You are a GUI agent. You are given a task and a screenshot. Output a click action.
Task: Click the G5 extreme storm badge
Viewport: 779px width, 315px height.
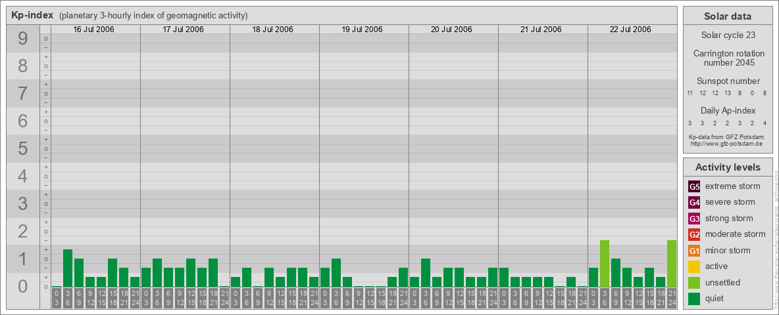click(x=694, y=187)
